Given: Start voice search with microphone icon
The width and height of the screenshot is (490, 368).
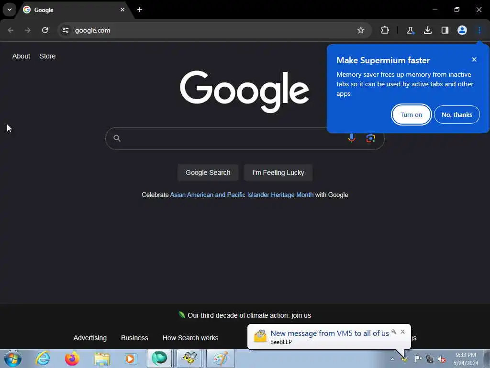Looking at the screenshot, I should click(x=352, y=138).
